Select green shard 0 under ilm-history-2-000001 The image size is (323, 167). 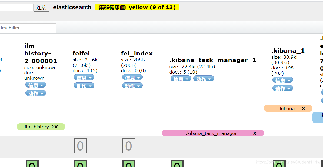coord(32,163)
